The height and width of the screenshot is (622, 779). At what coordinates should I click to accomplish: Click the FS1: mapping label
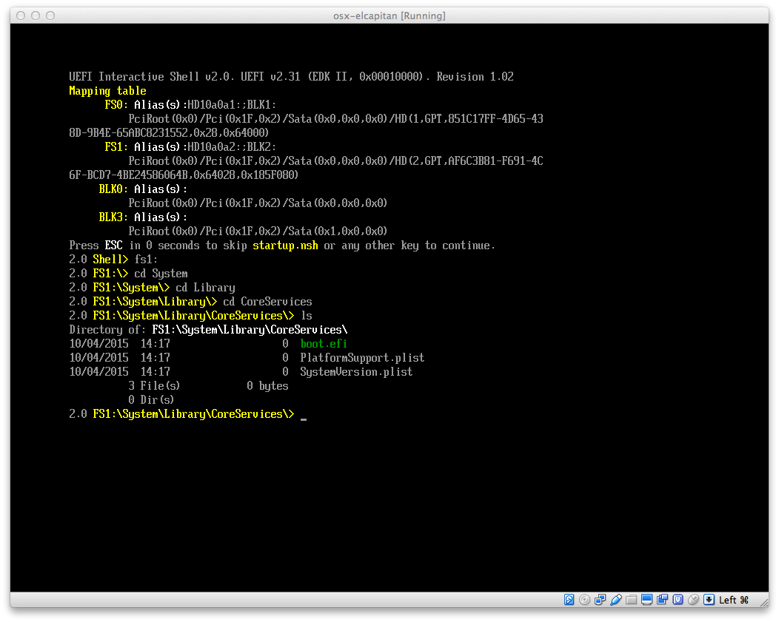click(116, 147)
